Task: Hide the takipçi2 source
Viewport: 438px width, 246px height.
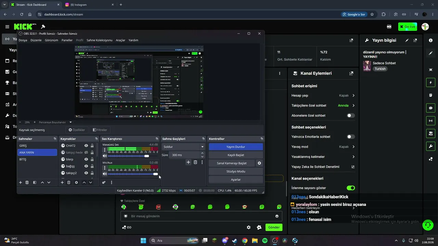Action: (x=86, y=173)
